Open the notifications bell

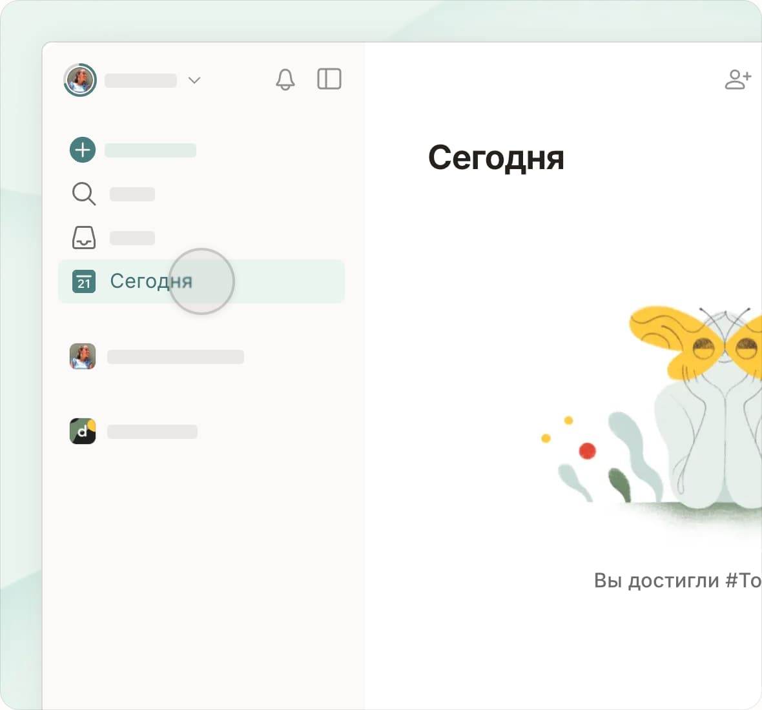[x=285, y=79]
